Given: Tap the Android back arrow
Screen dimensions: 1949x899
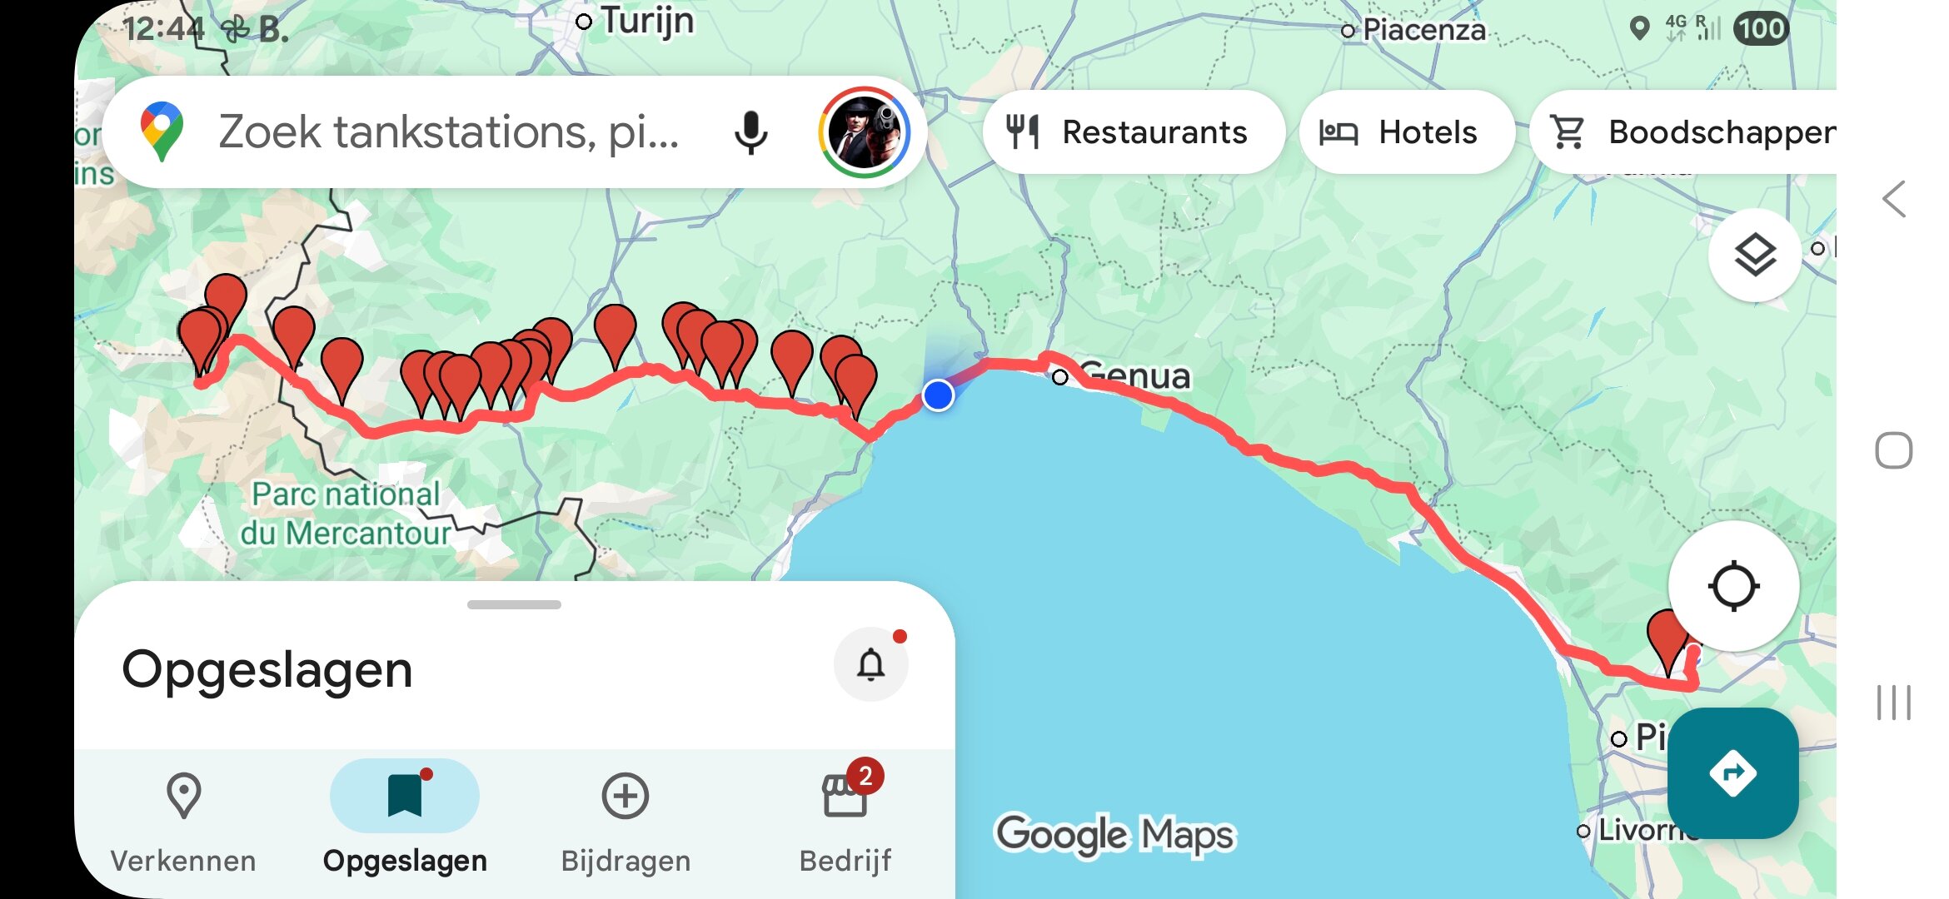Looking at the screenshot, I should (x=1894, y=199).
